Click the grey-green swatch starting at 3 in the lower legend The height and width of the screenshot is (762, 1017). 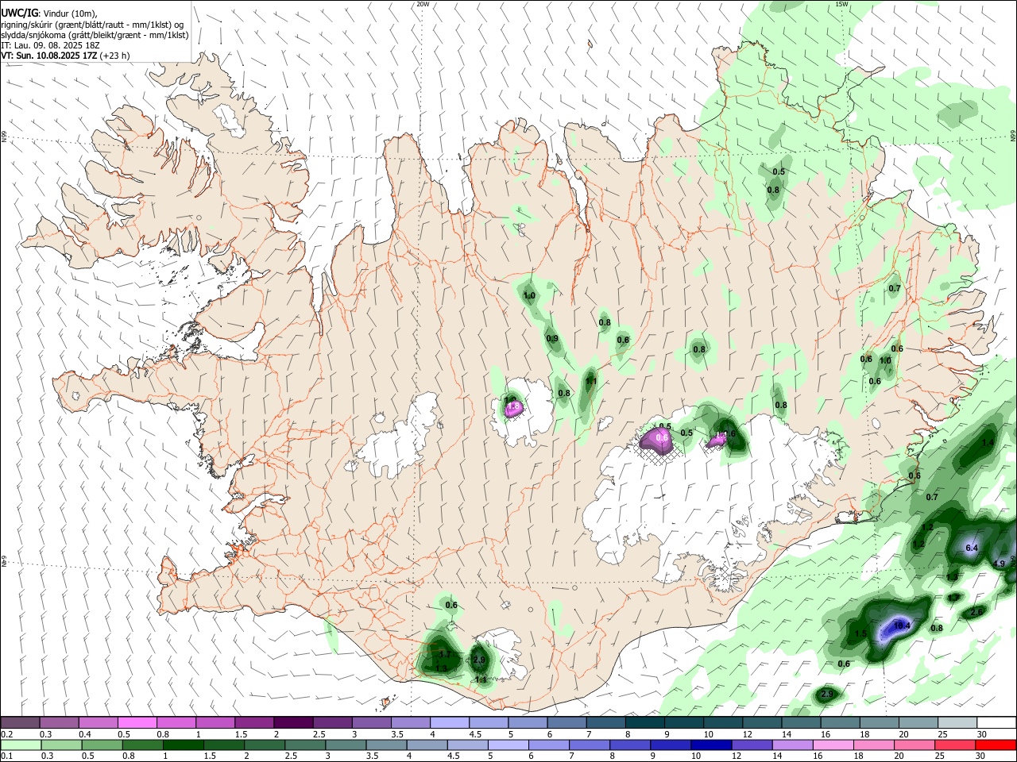(346, 745)
